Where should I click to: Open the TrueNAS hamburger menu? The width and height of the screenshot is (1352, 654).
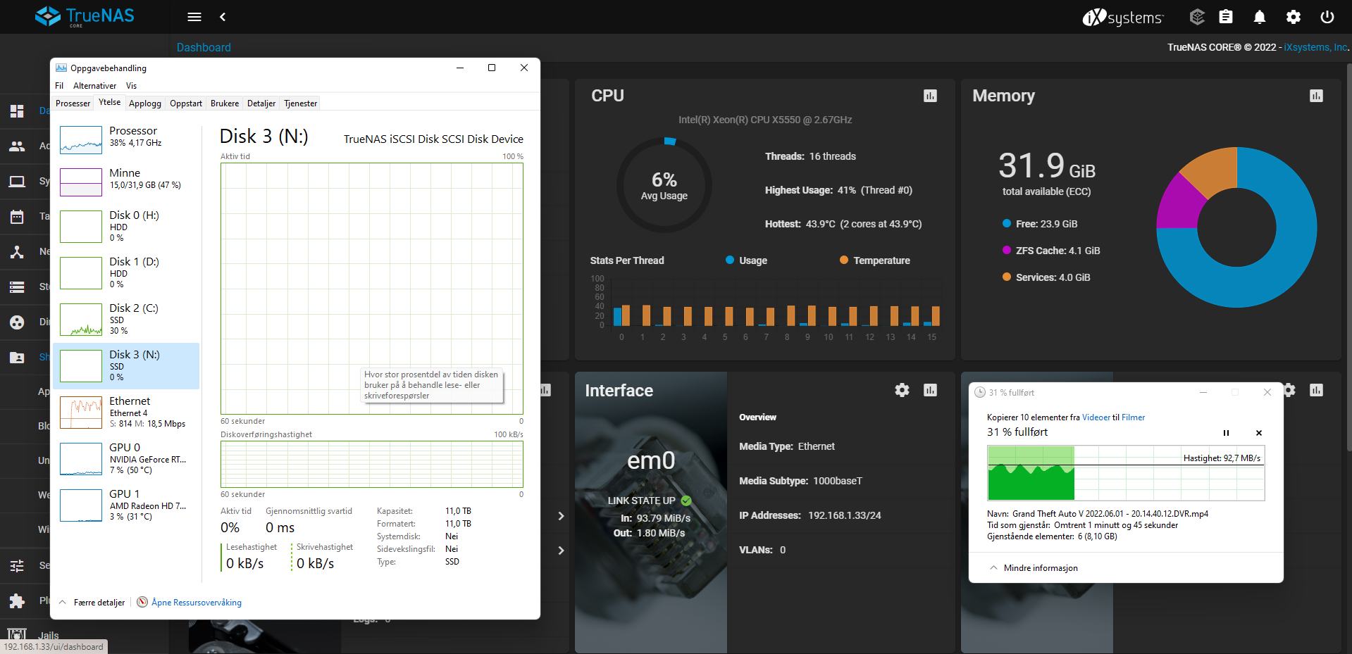[x=194, y=17]
